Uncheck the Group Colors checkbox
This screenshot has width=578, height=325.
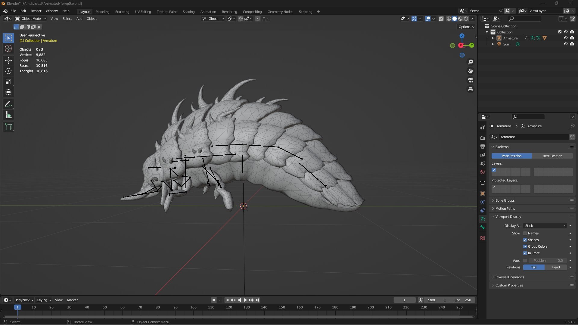525,246
